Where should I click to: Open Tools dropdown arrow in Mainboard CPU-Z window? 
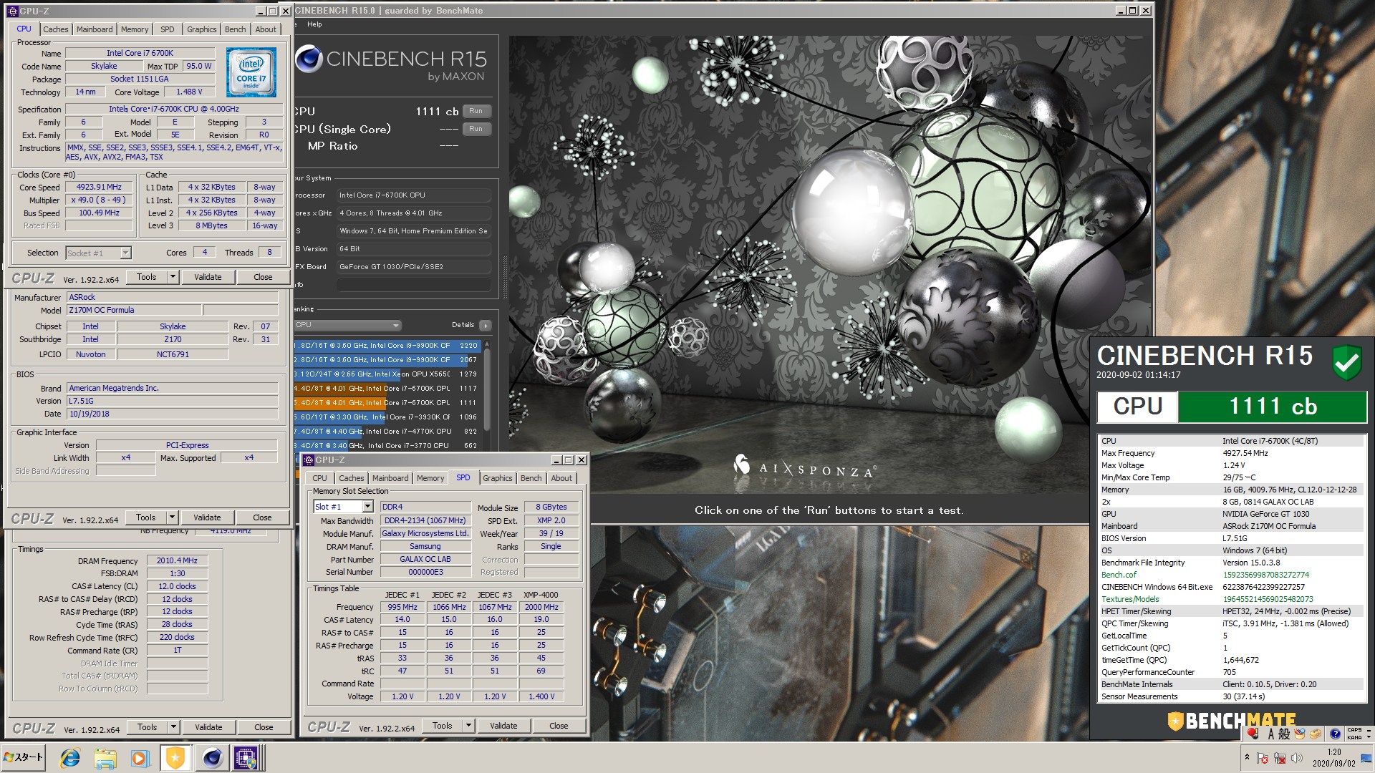pos(172,517)
